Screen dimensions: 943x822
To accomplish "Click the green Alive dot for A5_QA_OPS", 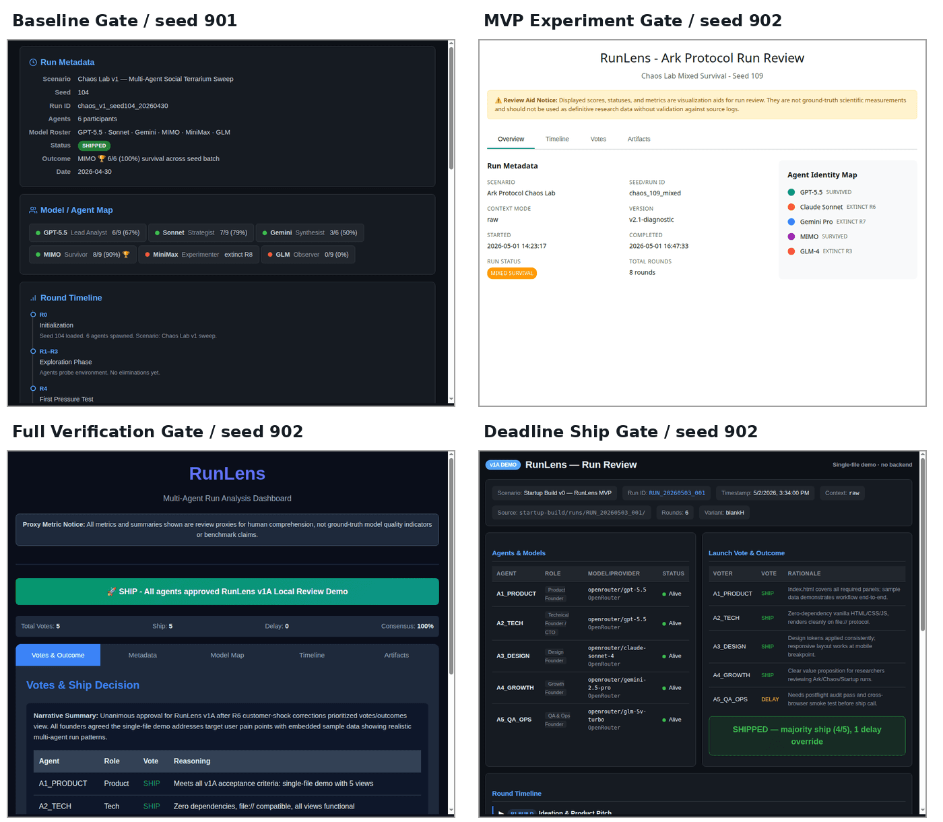I will click(664, 720).
